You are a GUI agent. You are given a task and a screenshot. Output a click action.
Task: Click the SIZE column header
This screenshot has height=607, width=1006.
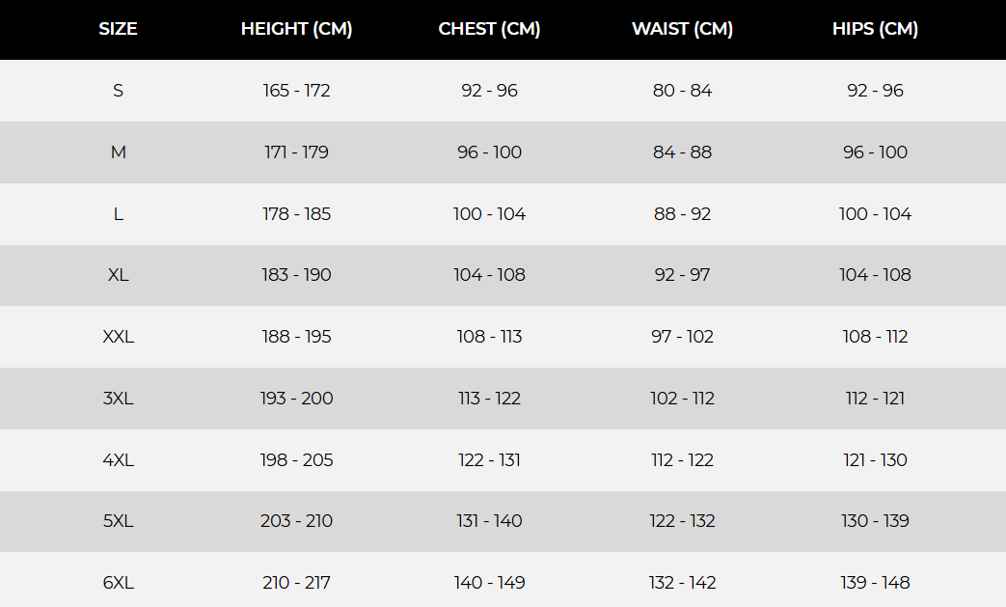[118, 29]
